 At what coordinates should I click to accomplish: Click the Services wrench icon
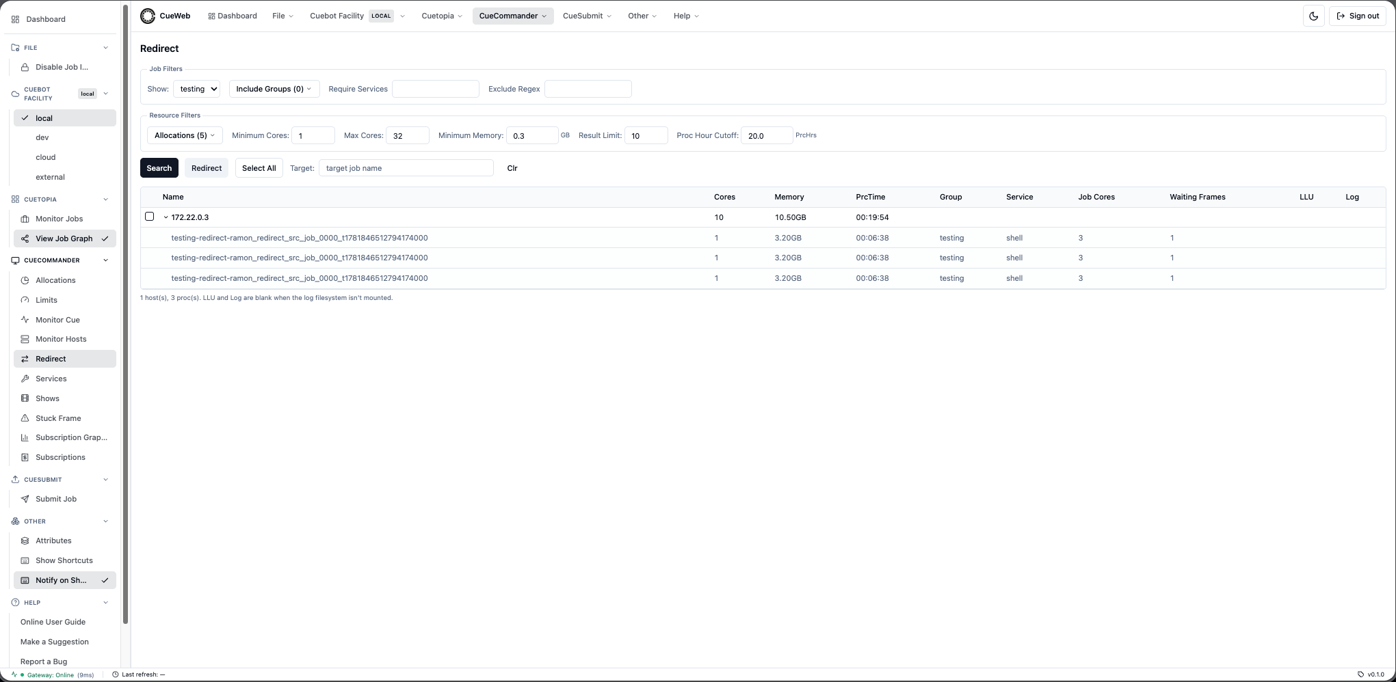pyautogui.click(x=25, y=379)
